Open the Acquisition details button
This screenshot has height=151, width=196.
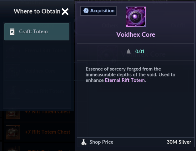(x=98, y=11)
